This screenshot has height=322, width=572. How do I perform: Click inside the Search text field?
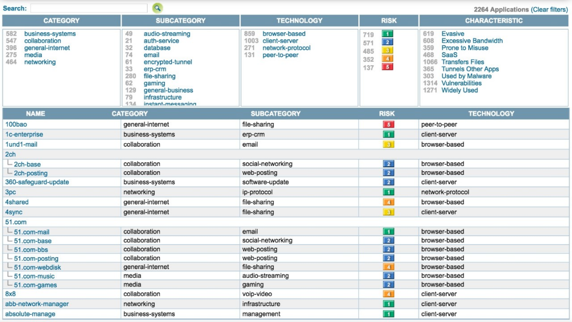tap(88, 9)
